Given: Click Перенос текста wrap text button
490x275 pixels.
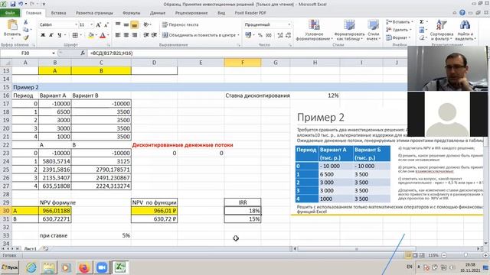Looking at the screenshot, I should (181, 24).
